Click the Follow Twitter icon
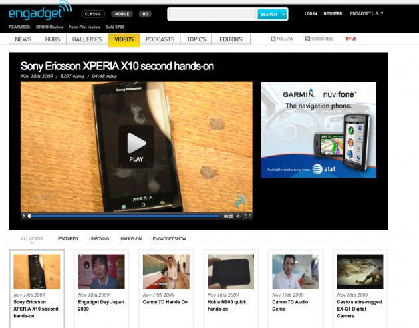The width and height of the screenshot is (419, 328). click(273, 39)
